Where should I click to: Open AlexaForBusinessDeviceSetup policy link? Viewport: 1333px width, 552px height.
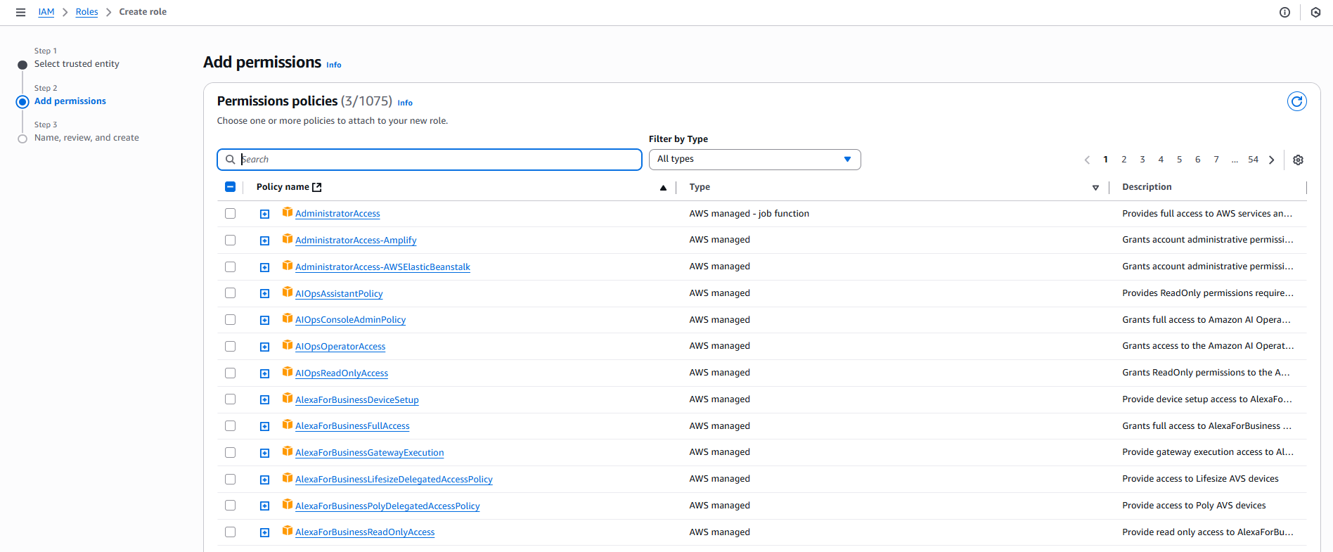coord(356,400)
